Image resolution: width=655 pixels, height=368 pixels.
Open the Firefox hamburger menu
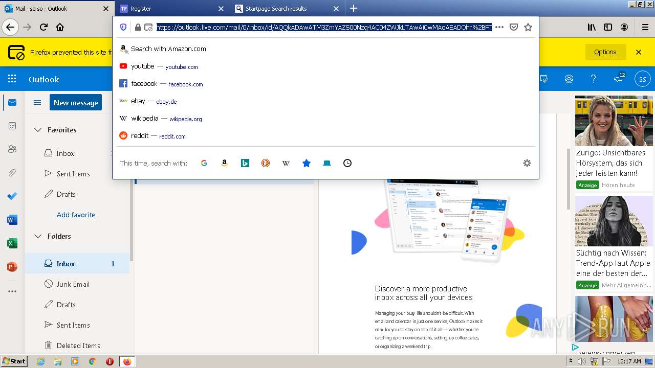pyautogui.click(x=645, y=27)
